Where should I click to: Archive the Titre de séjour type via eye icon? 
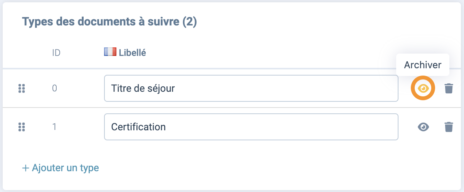(423, 88)
